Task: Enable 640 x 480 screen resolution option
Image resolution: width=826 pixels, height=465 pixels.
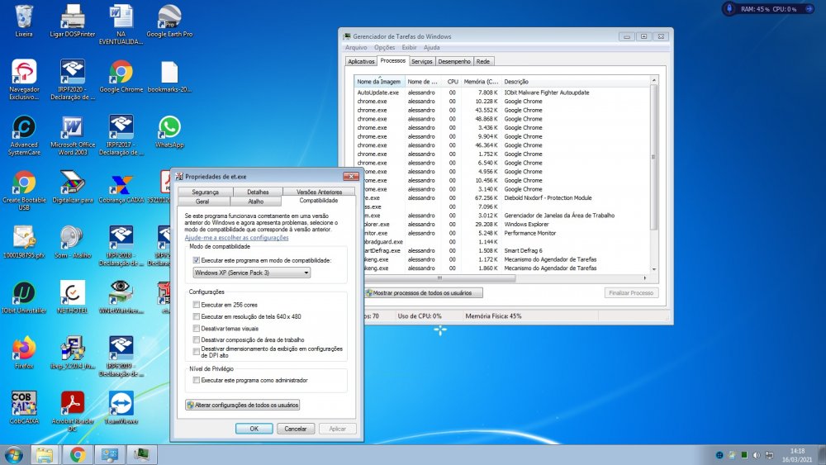Action: (197, 316)
